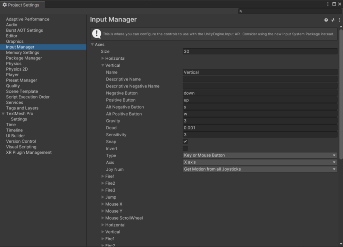343x247 pixels.
Task: Expand the first Horizontal axis entry
Action: pos(103,58)
